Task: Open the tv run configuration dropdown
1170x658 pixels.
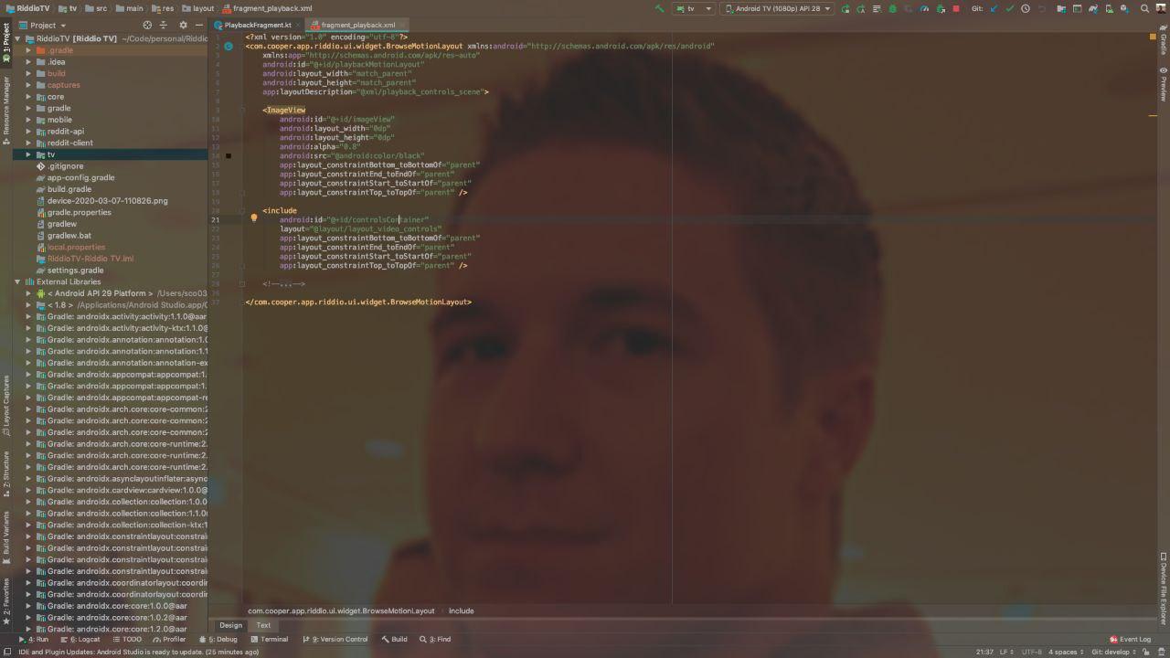Action: [695, 8]
